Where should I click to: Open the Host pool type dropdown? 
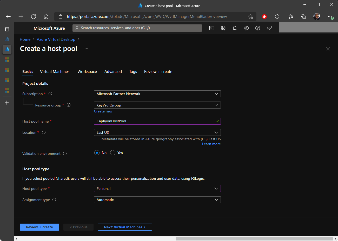[157, 189]
